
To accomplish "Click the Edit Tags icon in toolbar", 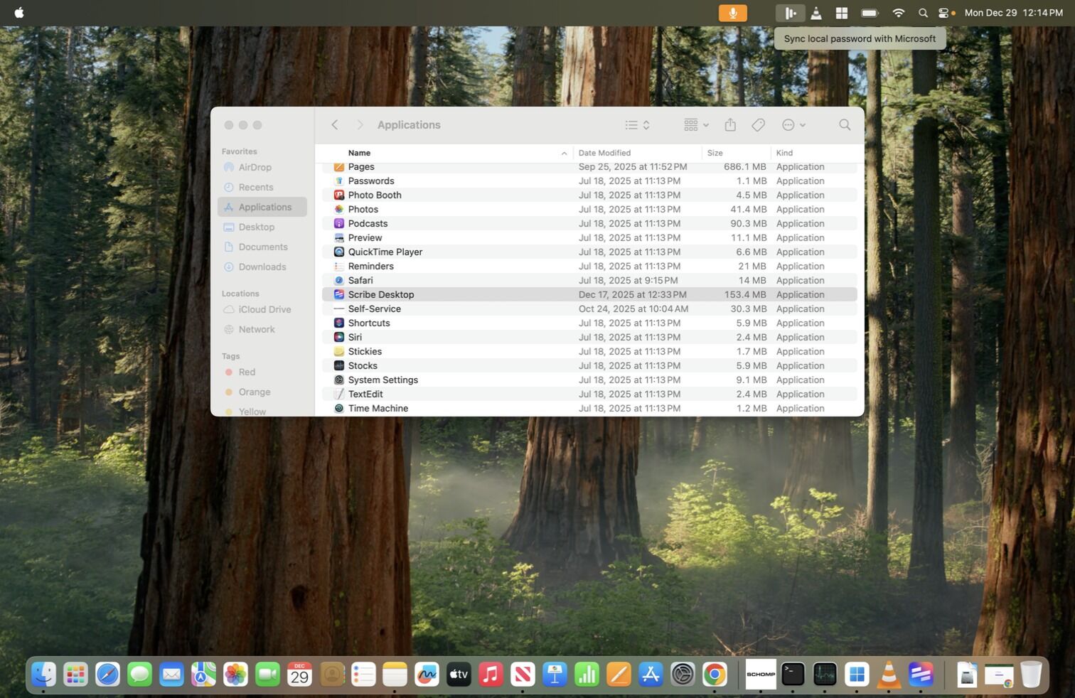I will click(758, 125).
